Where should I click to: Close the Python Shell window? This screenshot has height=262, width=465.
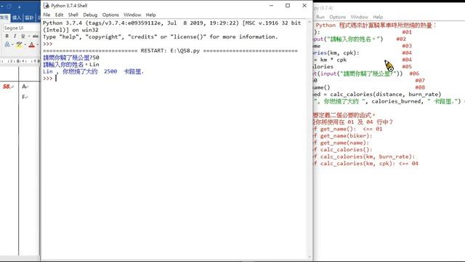coord(304,5)
